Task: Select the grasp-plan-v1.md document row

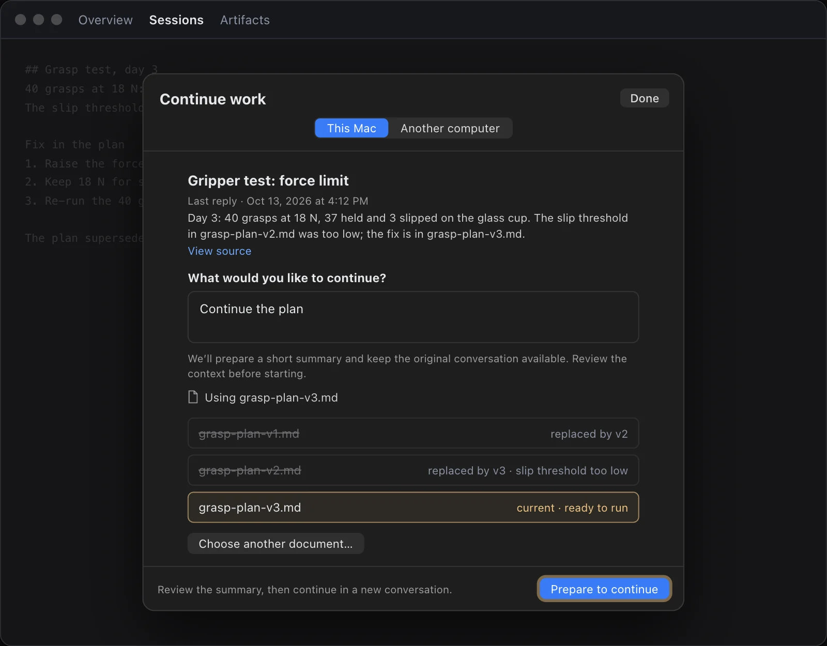Action: 413,433
